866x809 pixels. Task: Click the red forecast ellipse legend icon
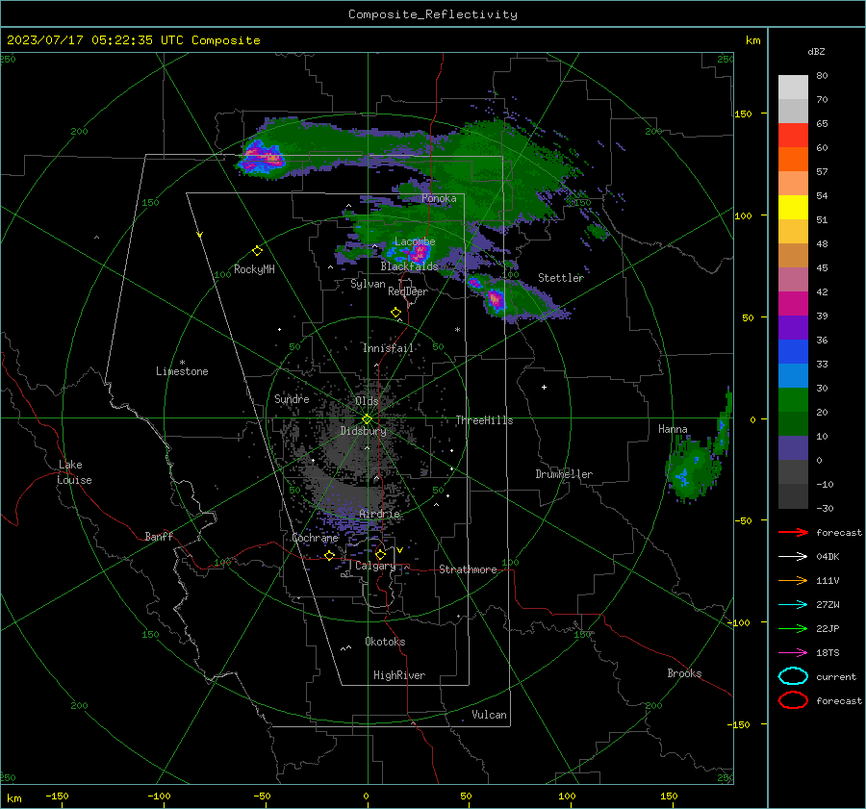point(793,700)
